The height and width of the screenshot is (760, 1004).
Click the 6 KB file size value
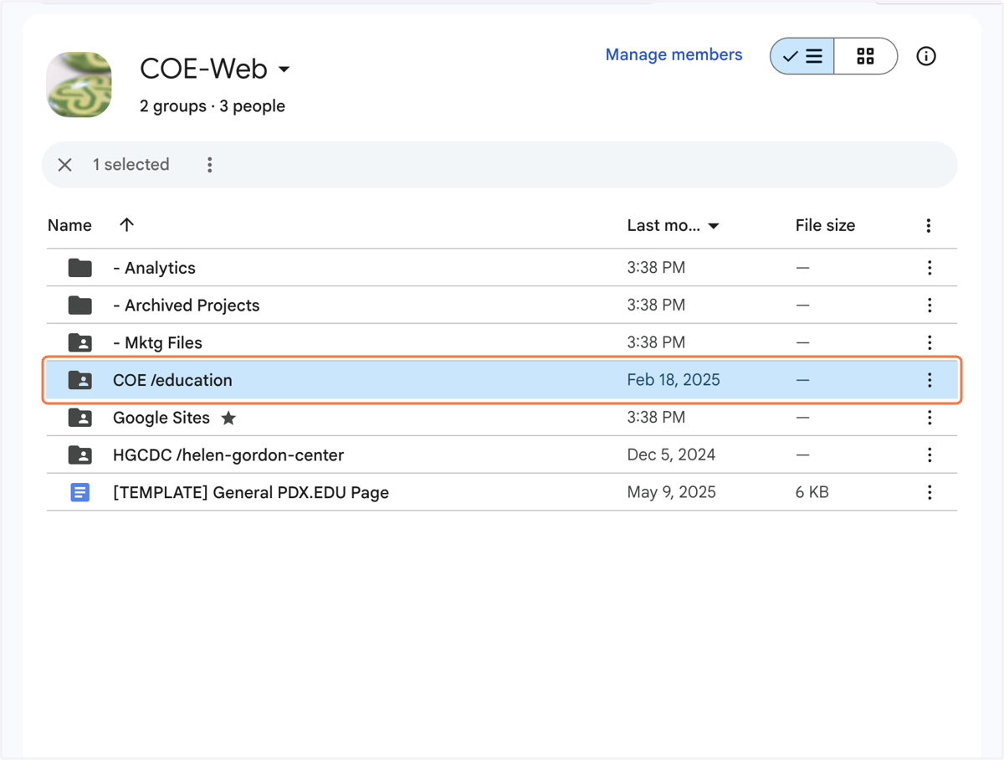[812, 492]
